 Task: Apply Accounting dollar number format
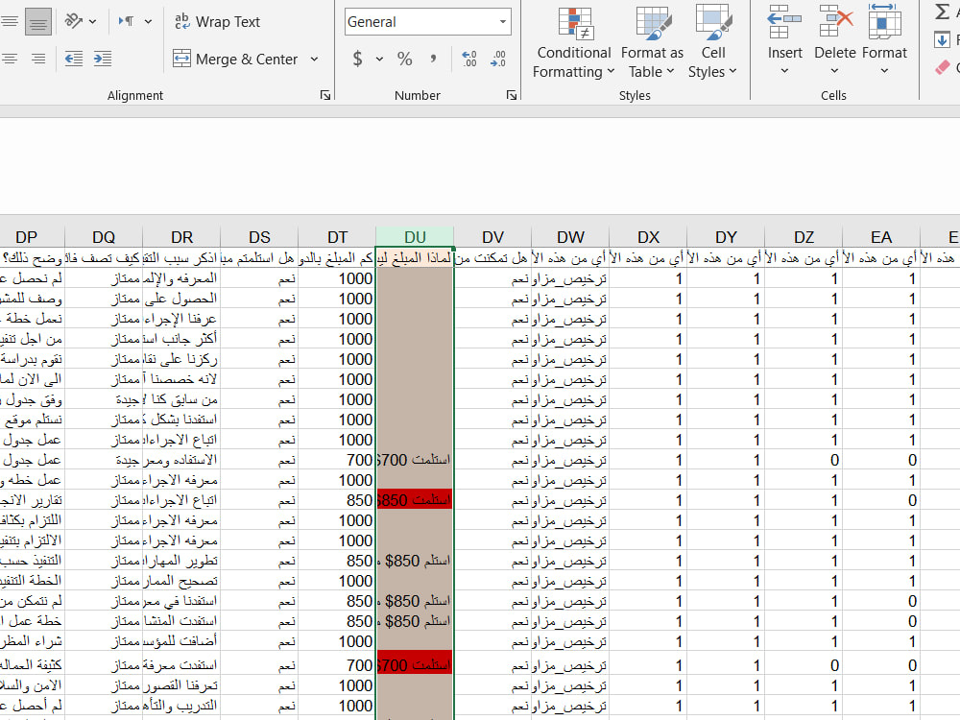[357, 59]
